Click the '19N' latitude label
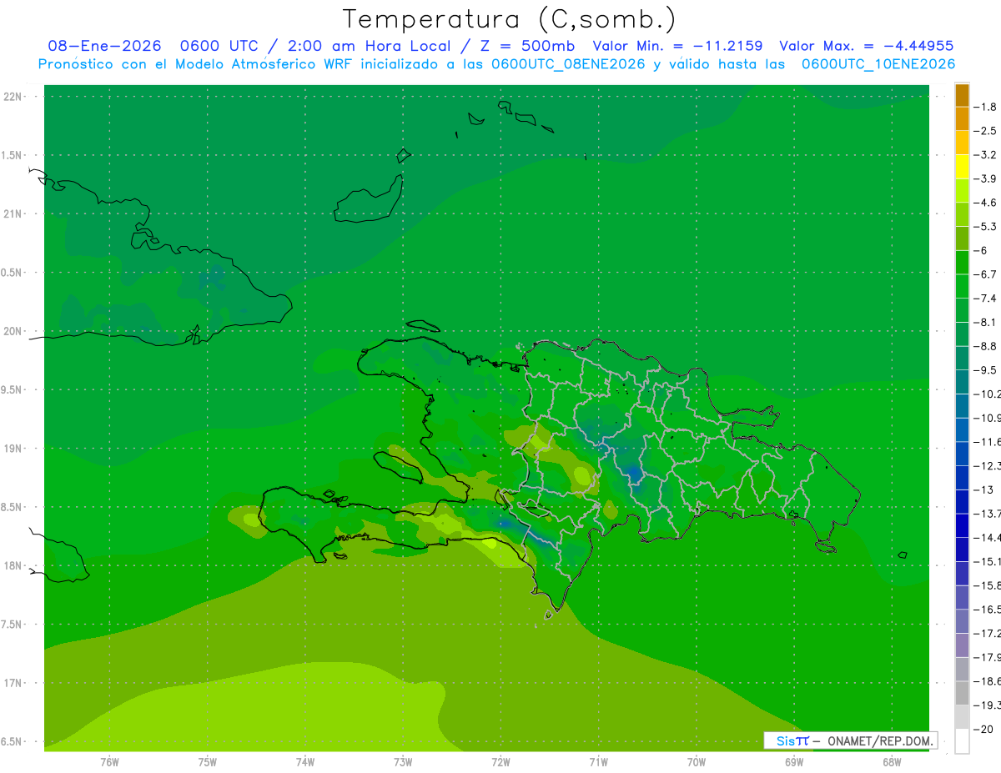Viewport: 1001px width, 773px height. 12,449
